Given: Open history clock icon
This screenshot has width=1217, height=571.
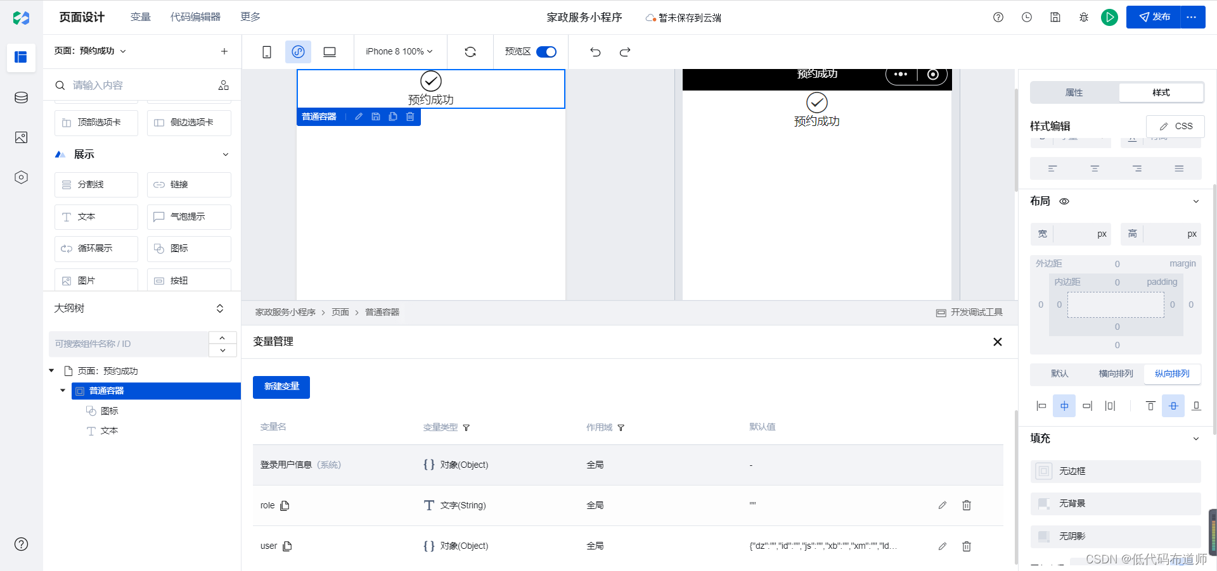Looking at the screenshot, I should [1027, 17].
